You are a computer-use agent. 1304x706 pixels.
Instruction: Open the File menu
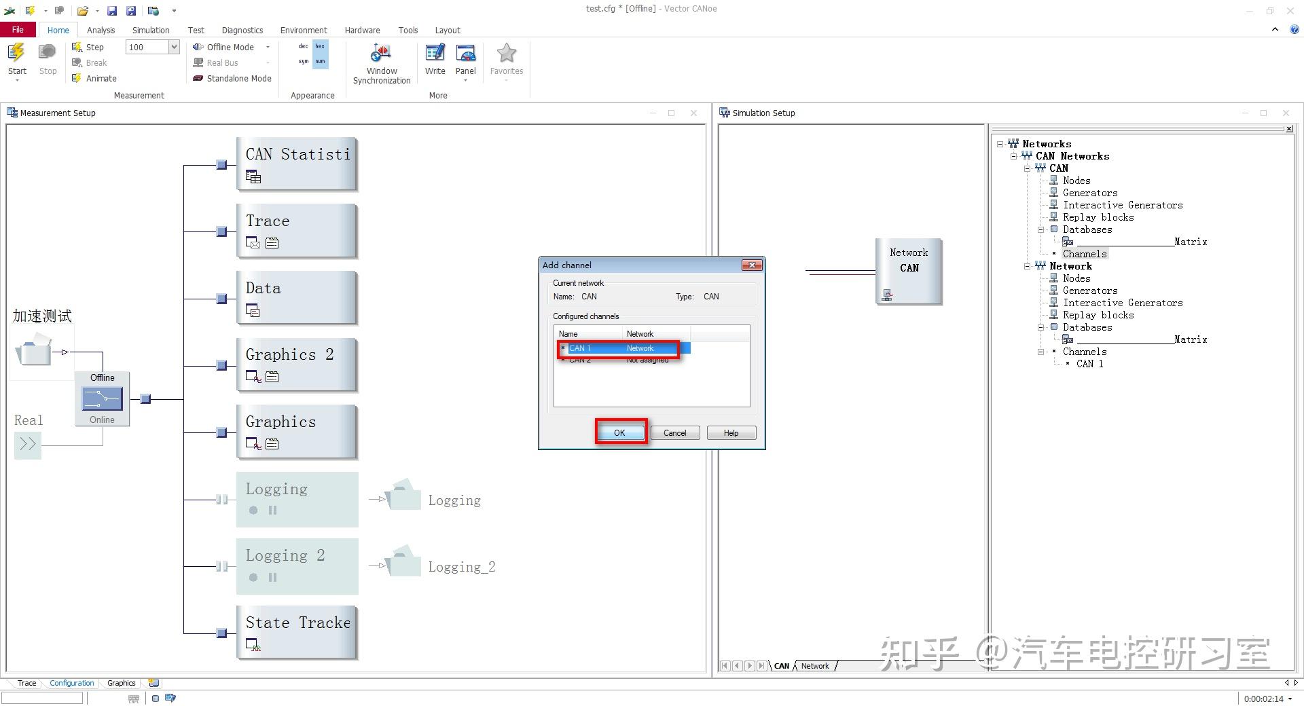tap(18, 30)
